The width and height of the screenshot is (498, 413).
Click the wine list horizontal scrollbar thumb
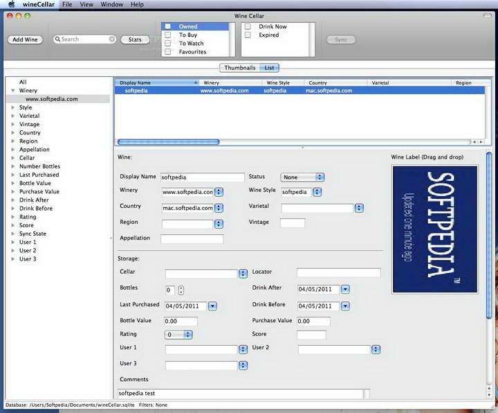(168, 142)
